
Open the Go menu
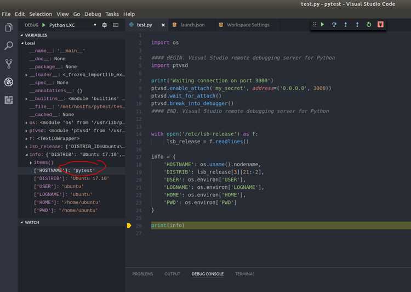point(77,14)
